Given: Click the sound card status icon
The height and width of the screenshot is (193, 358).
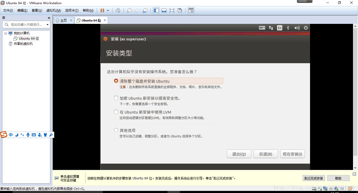Looking at the screenshot, I should point(336,189).
